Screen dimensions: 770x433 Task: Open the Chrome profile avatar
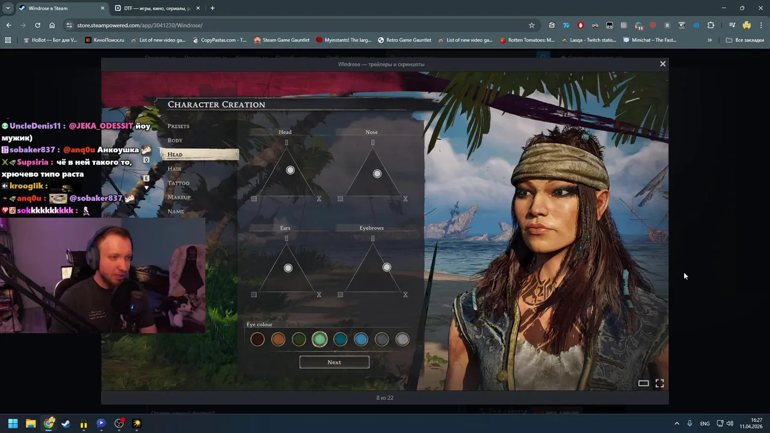tap(747, 25)
